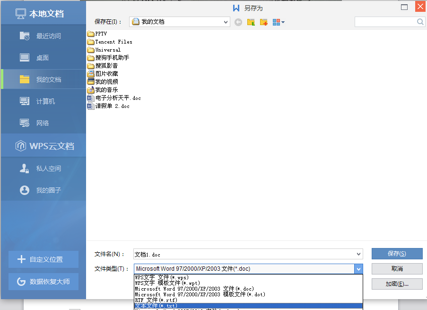Click the 取消 button

pos(397,269)
